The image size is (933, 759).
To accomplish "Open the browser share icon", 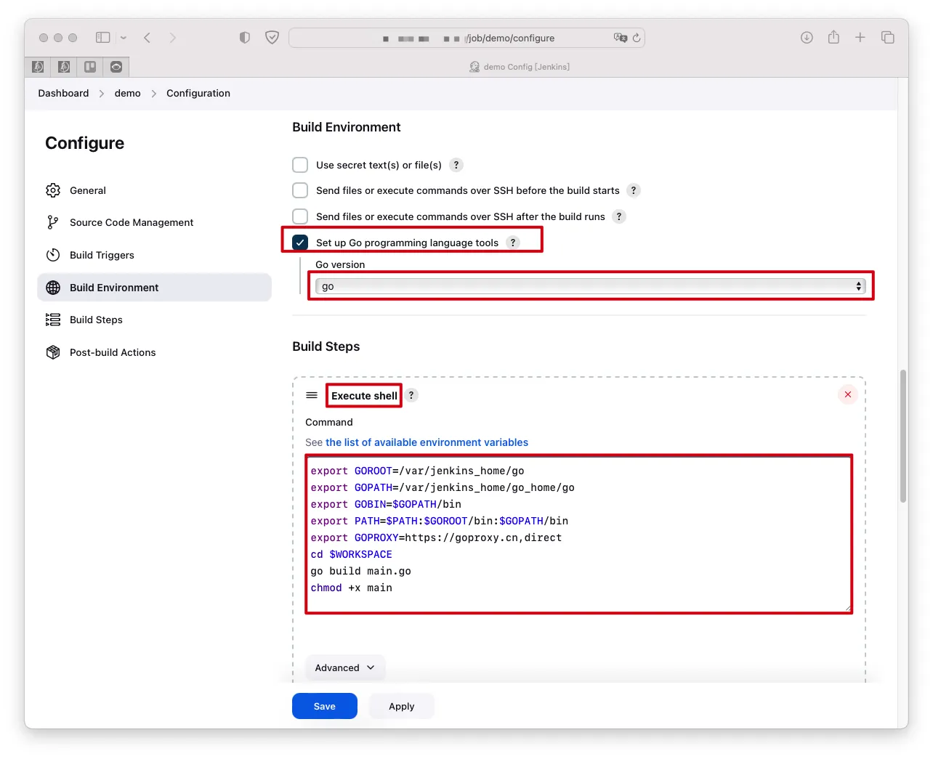I will tap(833, 38).
